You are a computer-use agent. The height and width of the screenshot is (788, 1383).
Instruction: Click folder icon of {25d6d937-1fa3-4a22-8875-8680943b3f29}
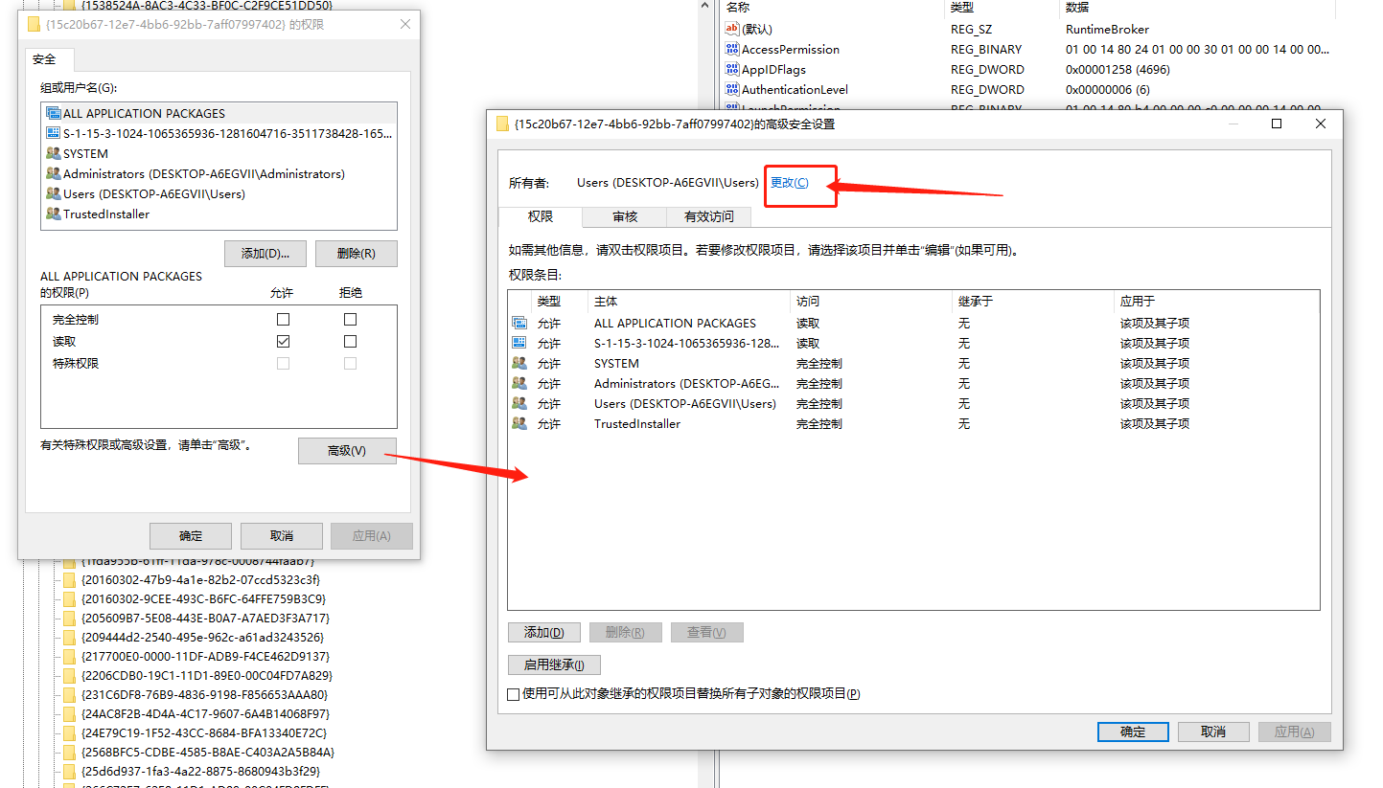click(69, 772)
